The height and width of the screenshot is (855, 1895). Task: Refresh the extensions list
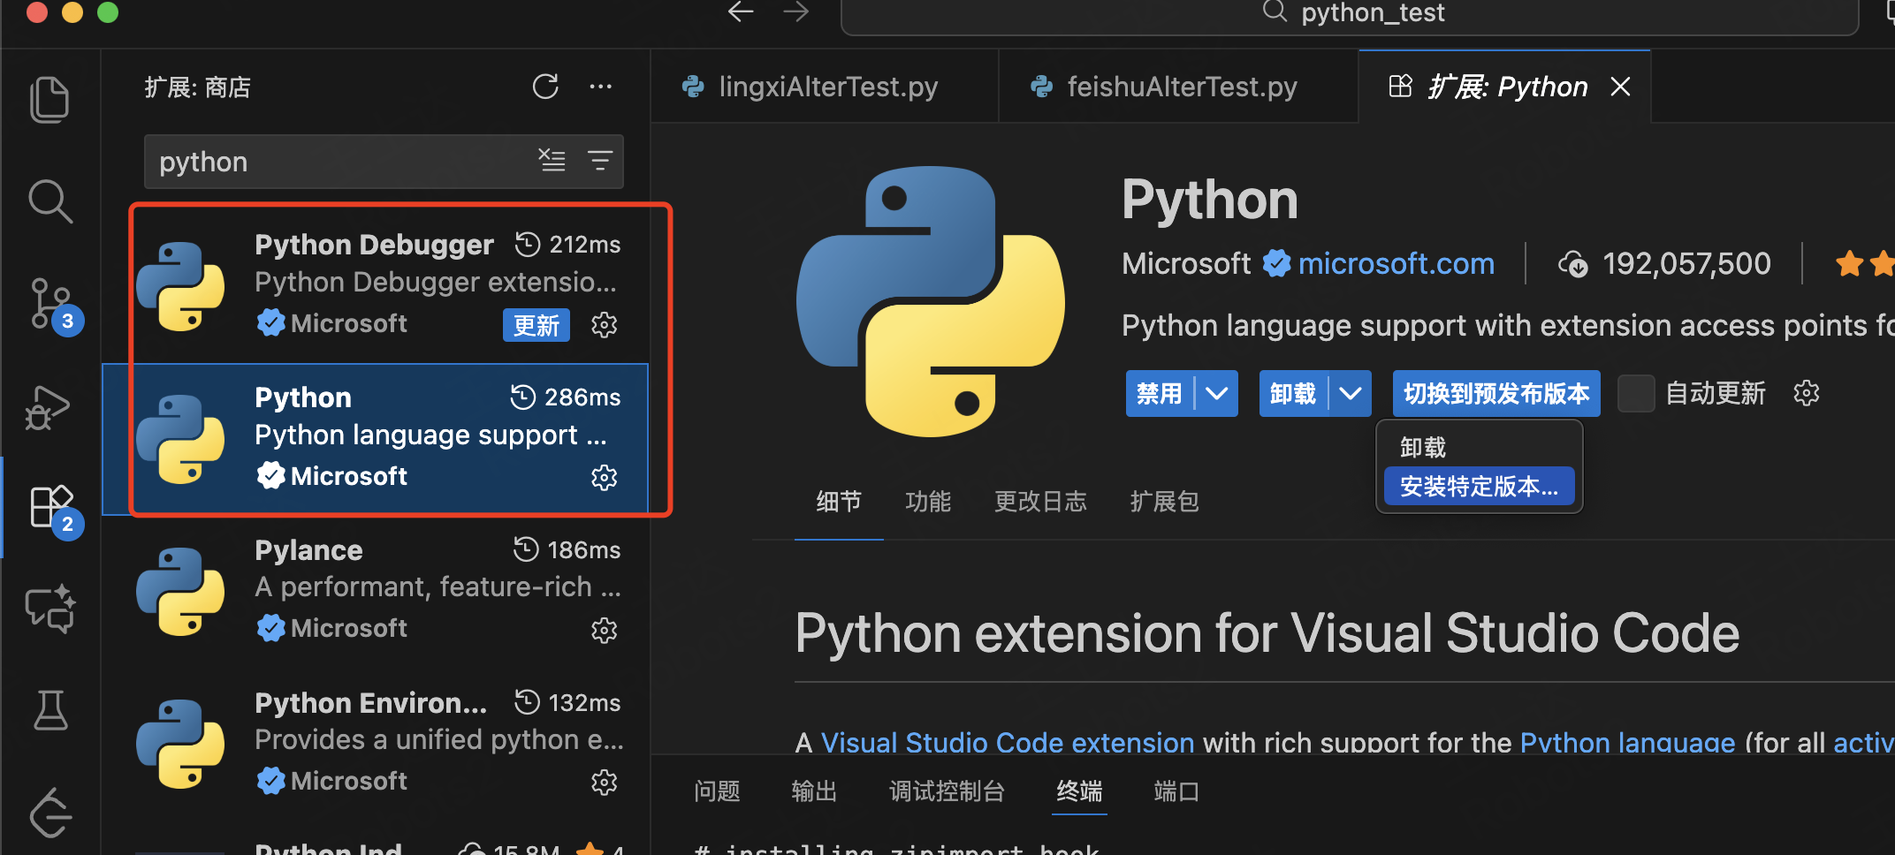pyautogui.click(x=545, y=86)
